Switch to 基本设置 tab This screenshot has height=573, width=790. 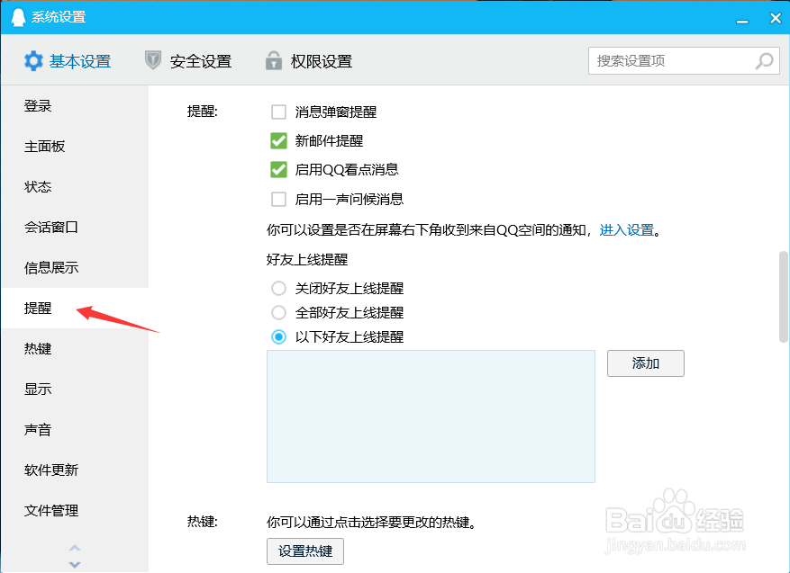click(68, 61)
